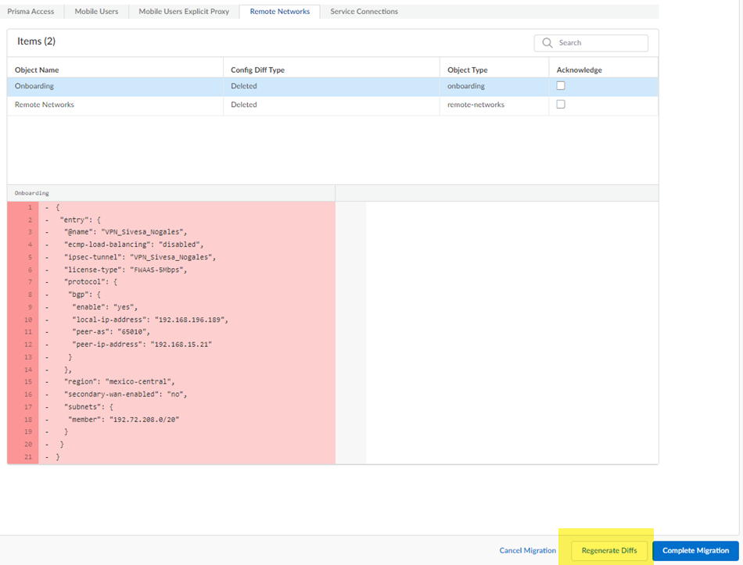Click the Cancel Migration link
This screenshot has height=565, width=743.
pyautogui.click(x=527, y=550)
